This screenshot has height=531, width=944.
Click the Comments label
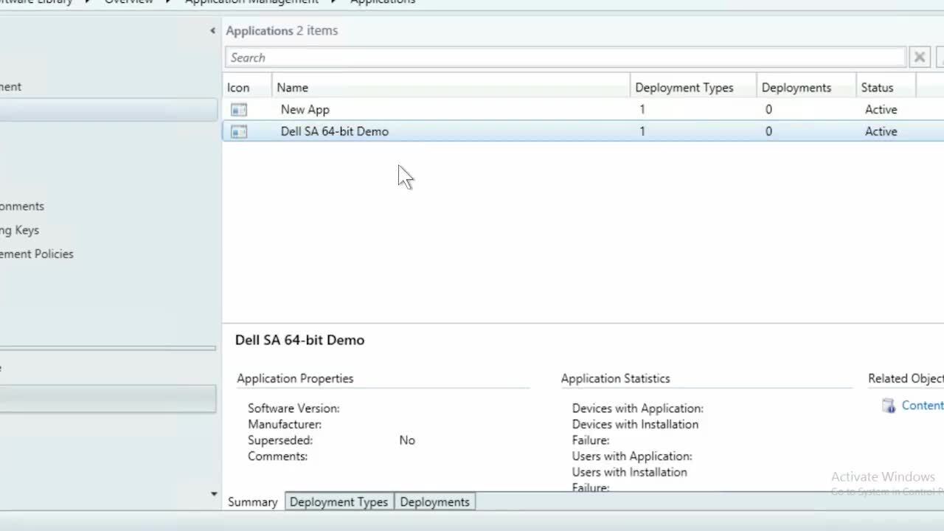tap(277, 456)
